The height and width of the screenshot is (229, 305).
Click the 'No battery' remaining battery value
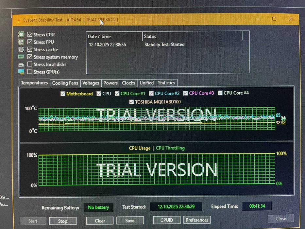tap(98, 207)
